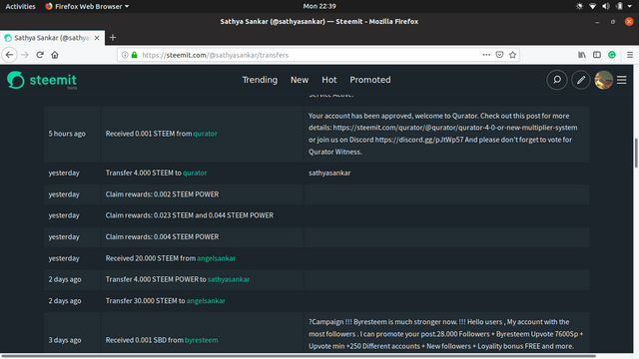This screenshot has height=359, width=639.
Task: Click 'Claim rewards: 0.002 STEEM POWER' text
Action: tap(162, 194)
